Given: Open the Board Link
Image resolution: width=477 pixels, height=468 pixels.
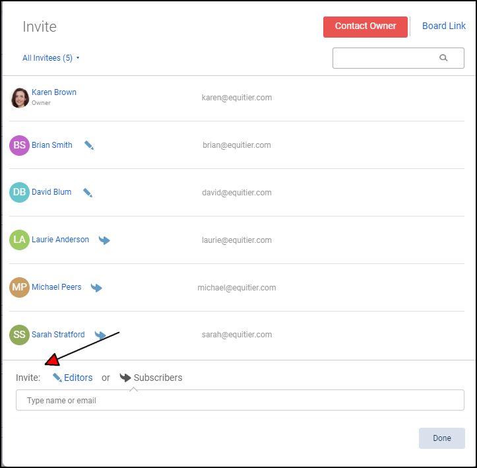Looking at the screenshot, I should pos(443,26).
